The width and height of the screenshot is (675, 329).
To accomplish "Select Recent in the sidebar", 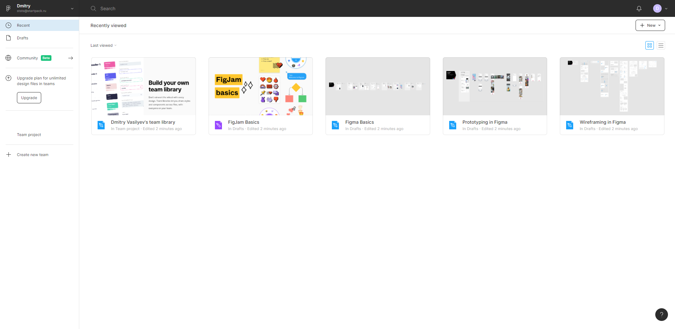I will click(x=39, y=25).
